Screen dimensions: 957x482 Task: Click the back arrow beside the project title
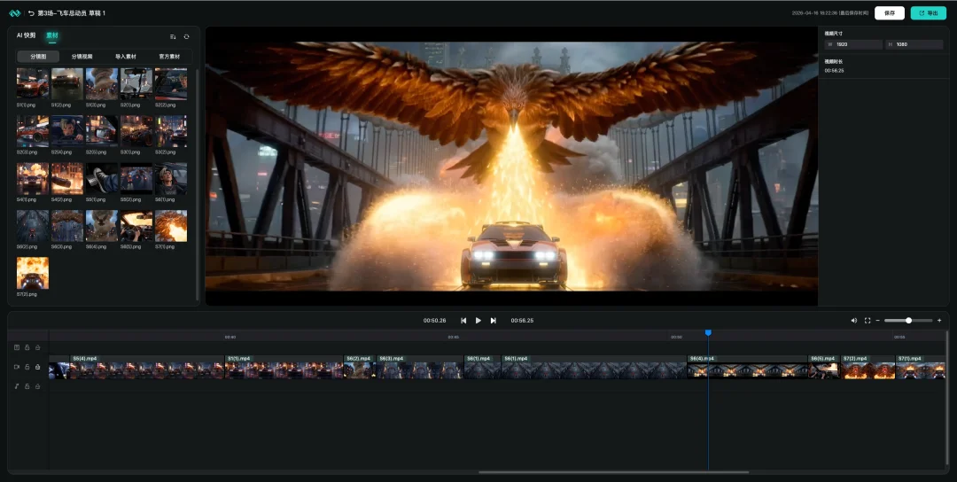tap(31, 13)
